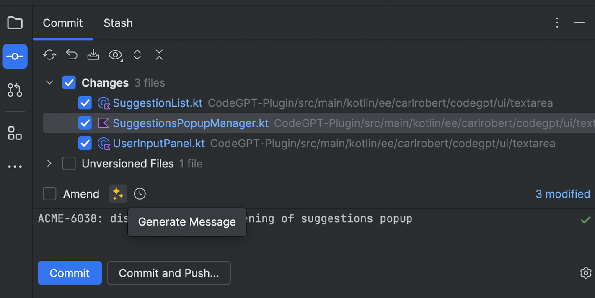Open Pull Requests sidebar icon

point(15,90)
